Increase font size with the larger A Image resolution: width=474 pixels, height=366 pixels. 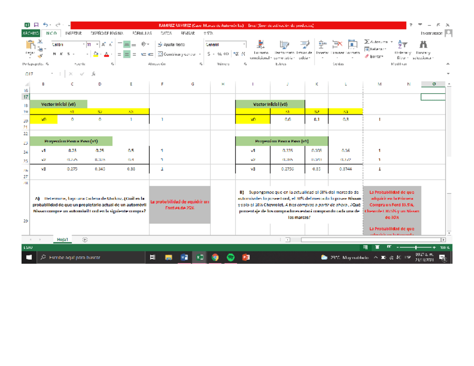tap(104, 45)
